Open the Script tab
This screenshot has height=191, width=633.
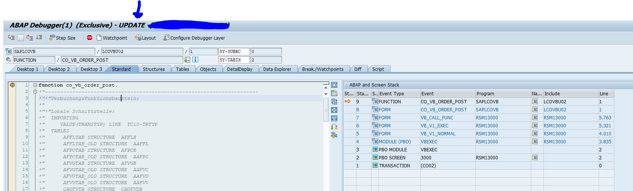(378, 69)
